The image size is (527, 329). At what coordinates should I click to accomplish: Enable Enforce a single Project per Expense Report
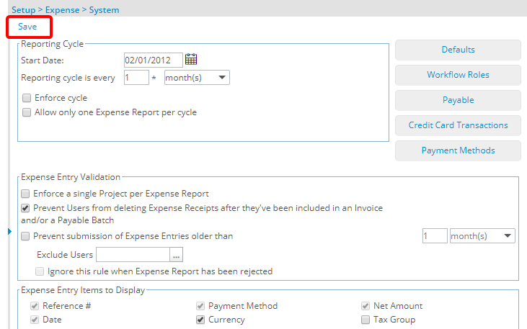click(x=26, y=194)
